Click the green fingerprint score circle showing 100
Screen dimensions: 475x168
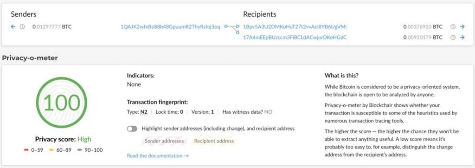pos(62,103)
